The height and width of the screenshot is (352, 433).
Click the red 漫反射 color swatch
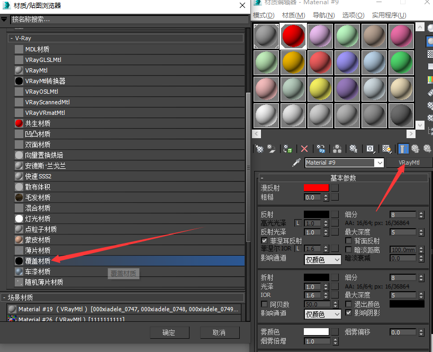316,188
